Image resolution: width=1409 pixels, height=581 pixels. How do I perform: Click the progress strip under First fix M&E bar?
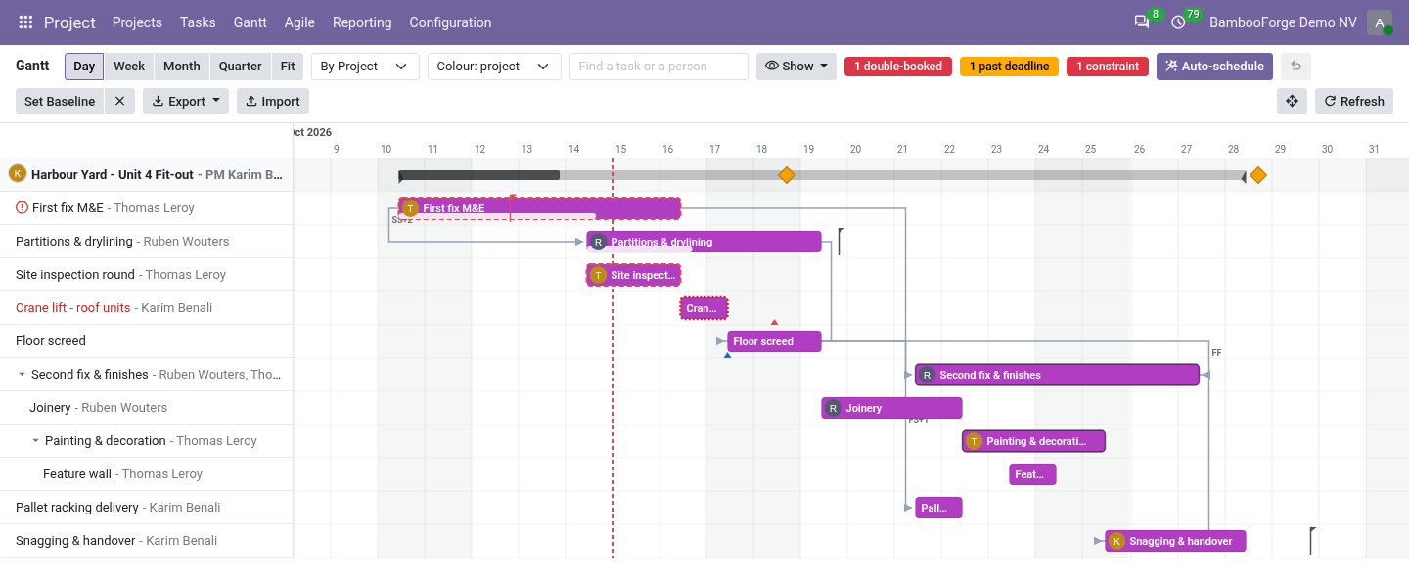tap(497, 216)
